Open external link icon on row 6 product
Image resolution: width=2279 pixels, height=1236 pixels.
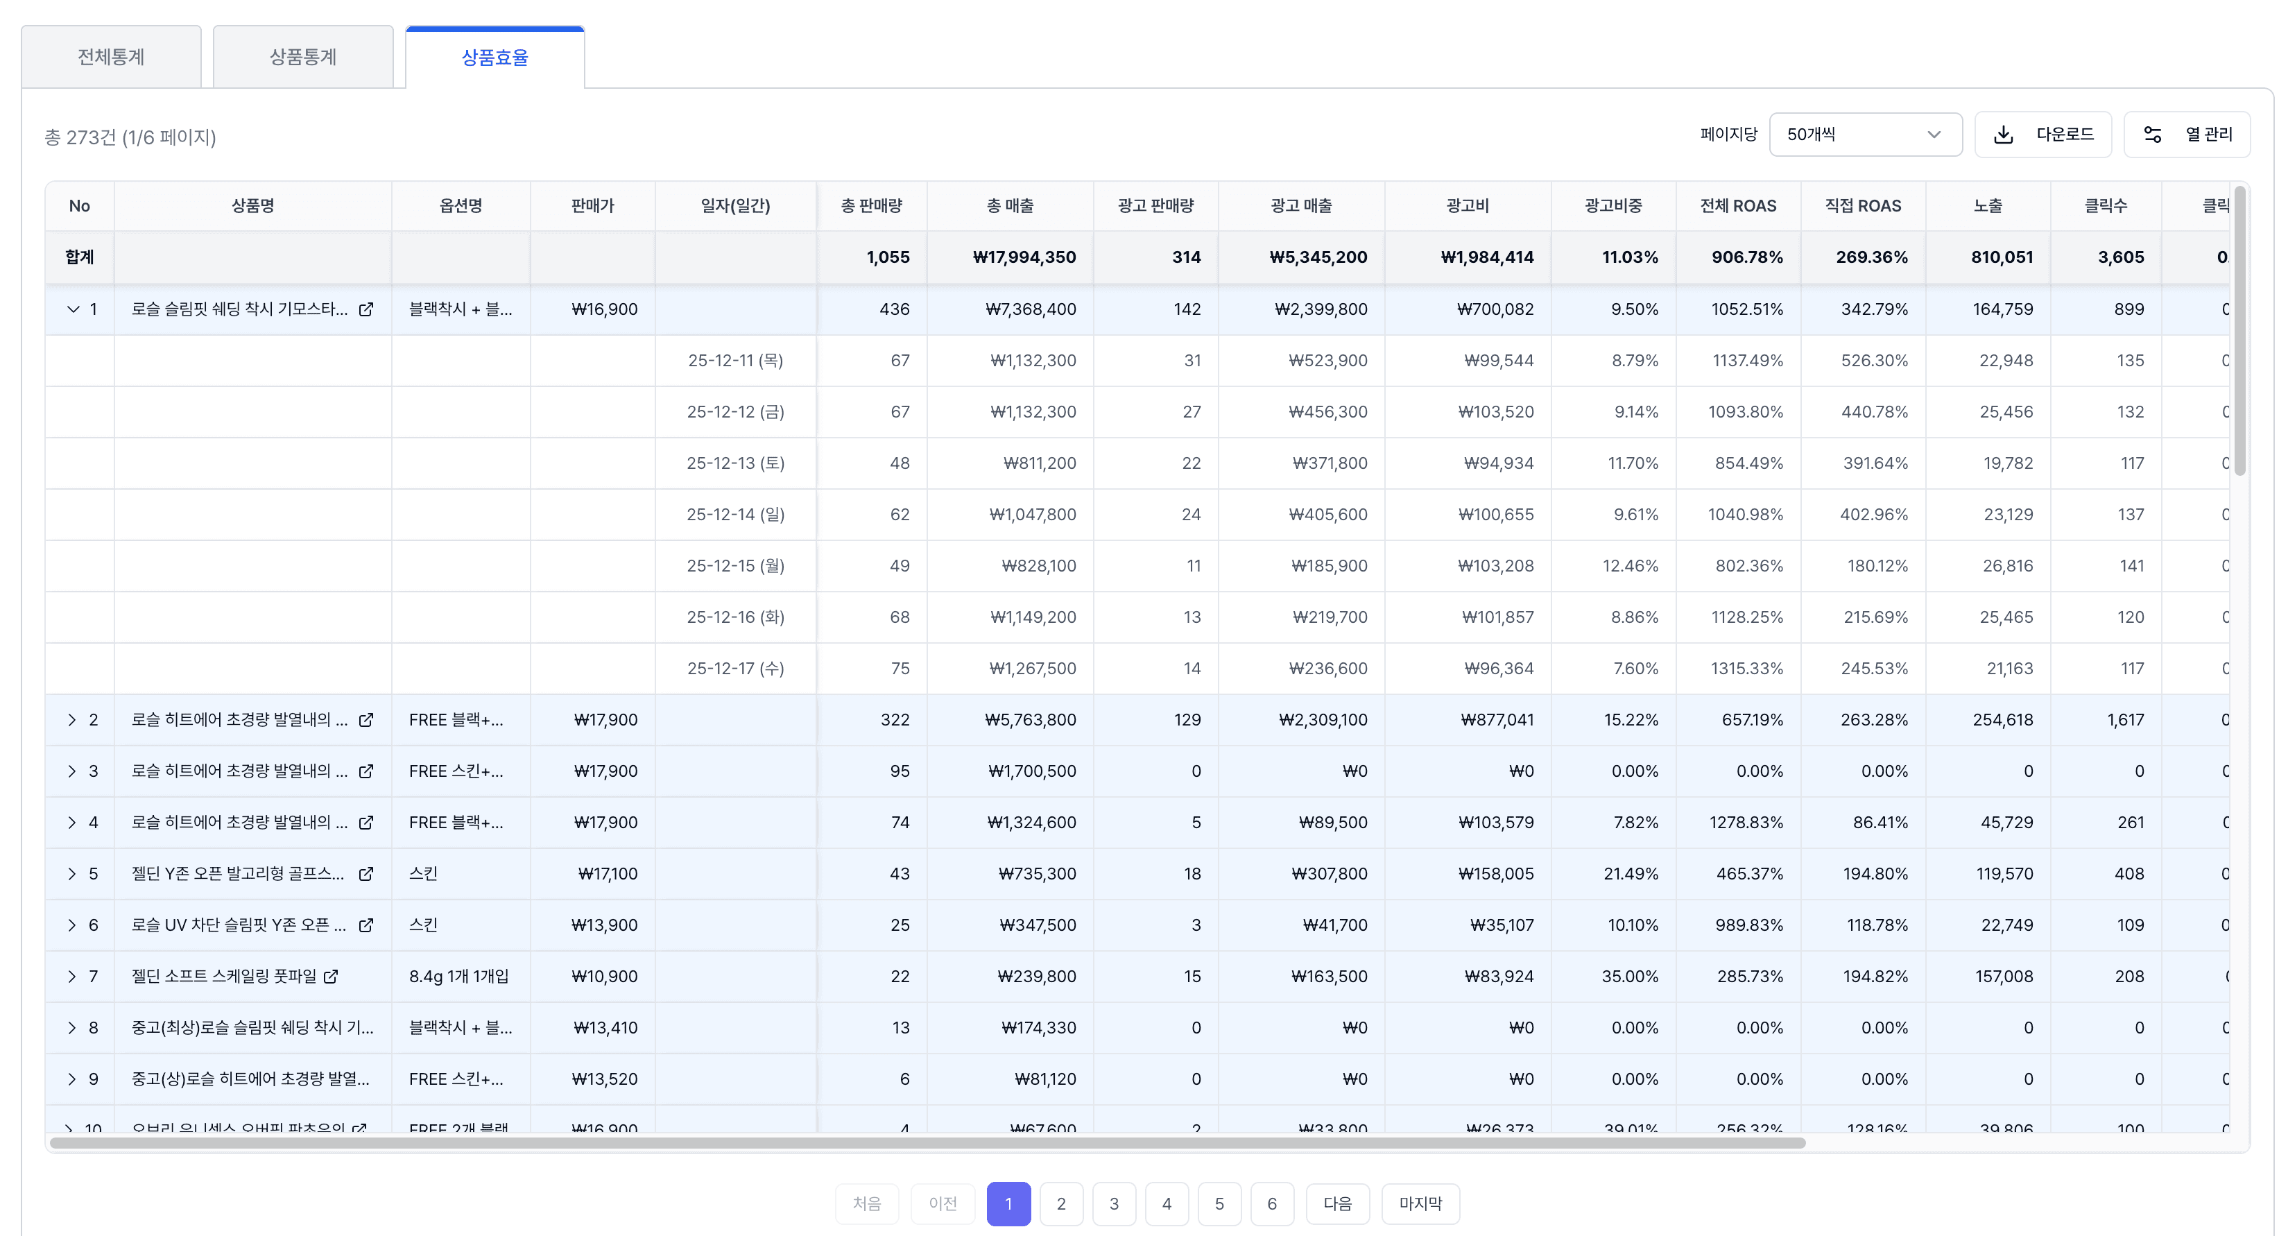(365, 925)
